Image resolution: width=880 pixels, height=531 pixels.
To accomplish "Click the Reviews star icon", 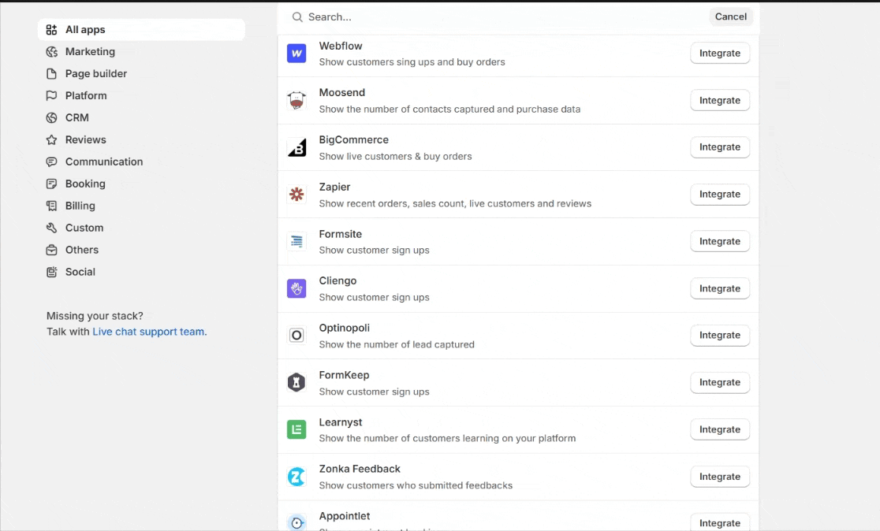I will coord(51,139).
